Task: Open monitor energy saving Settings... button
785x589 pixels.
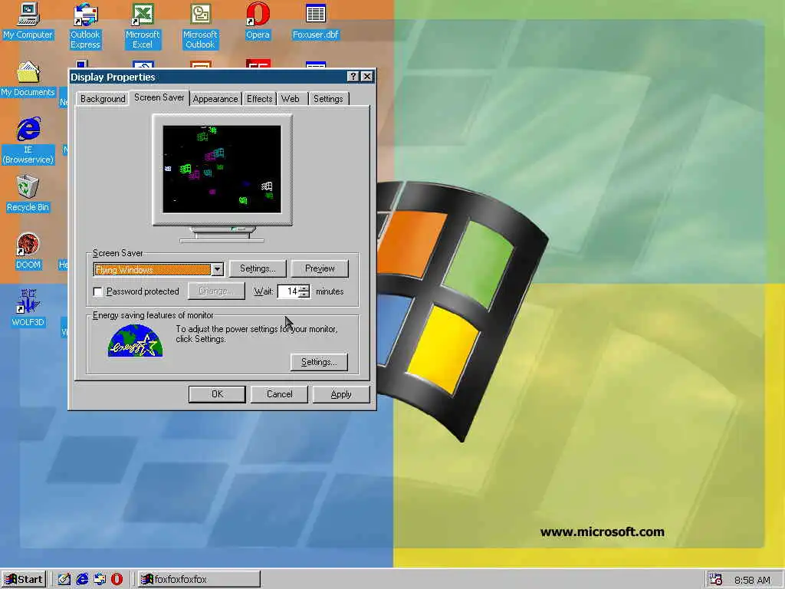Action: tap(319, 362)
